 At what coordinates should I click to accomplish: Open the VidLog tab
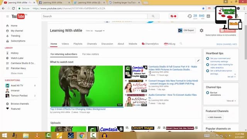click(169, 44)
